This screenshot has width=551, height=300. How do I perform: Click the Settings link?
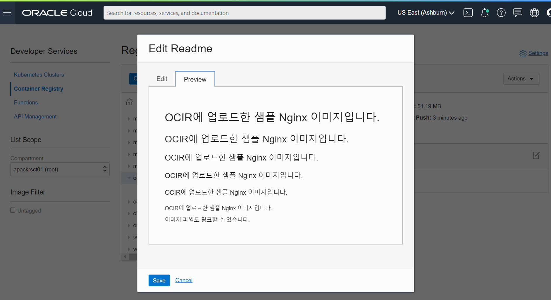click(538, 53)
